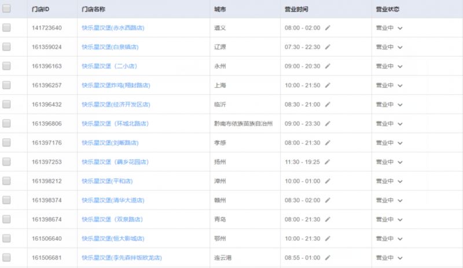The image size is (463, 268).
Task: Edit business hours pencil for store 161359024
Action: pyautogui.click(x=328, y=47)
